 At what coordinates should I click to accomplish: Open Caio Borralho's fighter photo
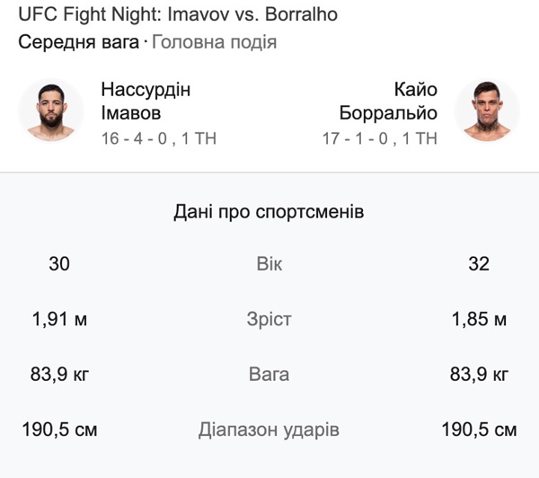click(x=487, y=111)
